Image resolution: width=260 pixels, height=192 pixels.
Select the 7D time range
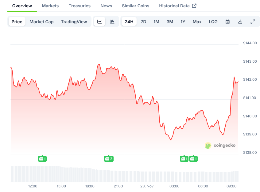pos(143,22)
